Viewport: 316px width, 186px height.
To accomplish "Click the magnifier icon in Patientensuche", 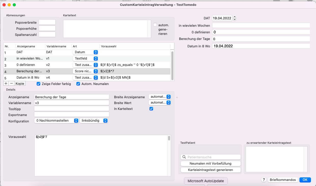I will pyautogui.click(x=184, y=157).
